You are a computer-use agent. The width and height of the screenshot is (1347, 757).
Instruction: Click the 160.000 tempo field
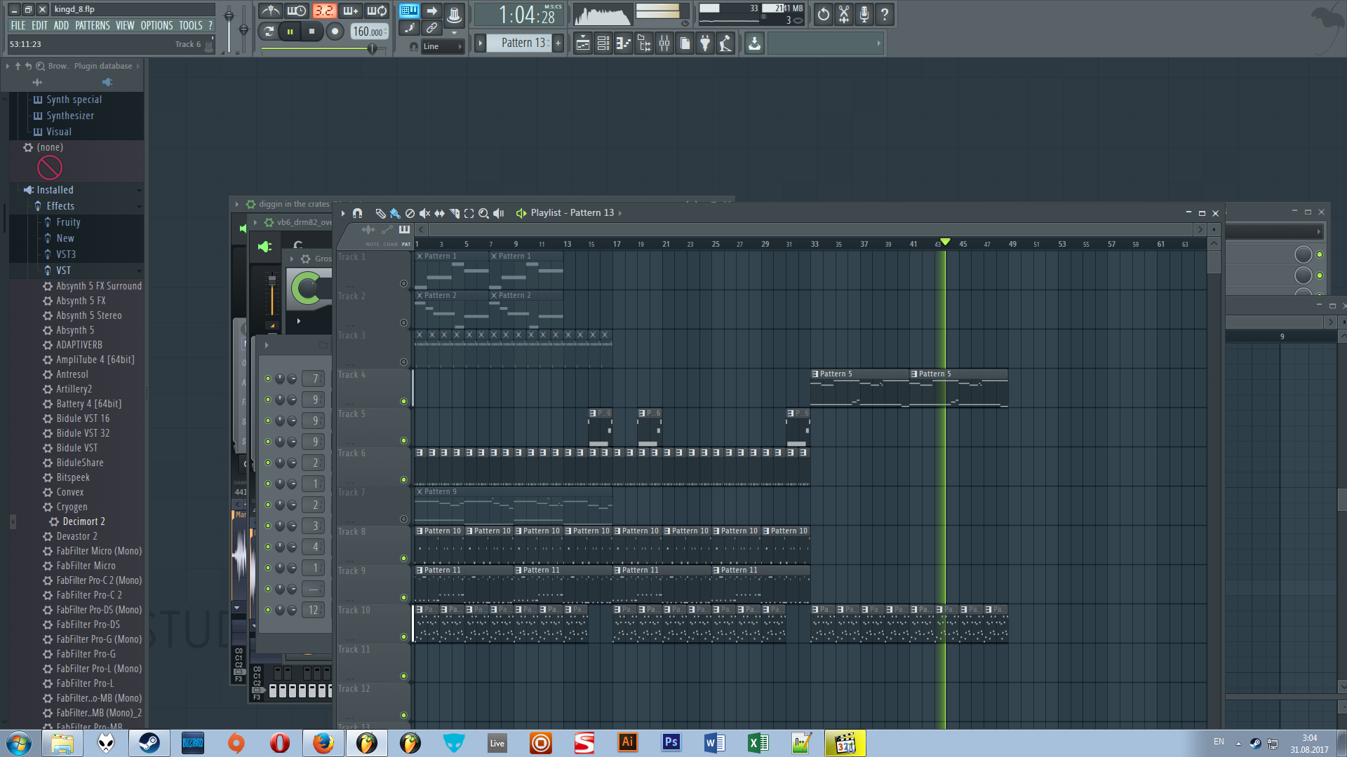(x=368, y=32)
